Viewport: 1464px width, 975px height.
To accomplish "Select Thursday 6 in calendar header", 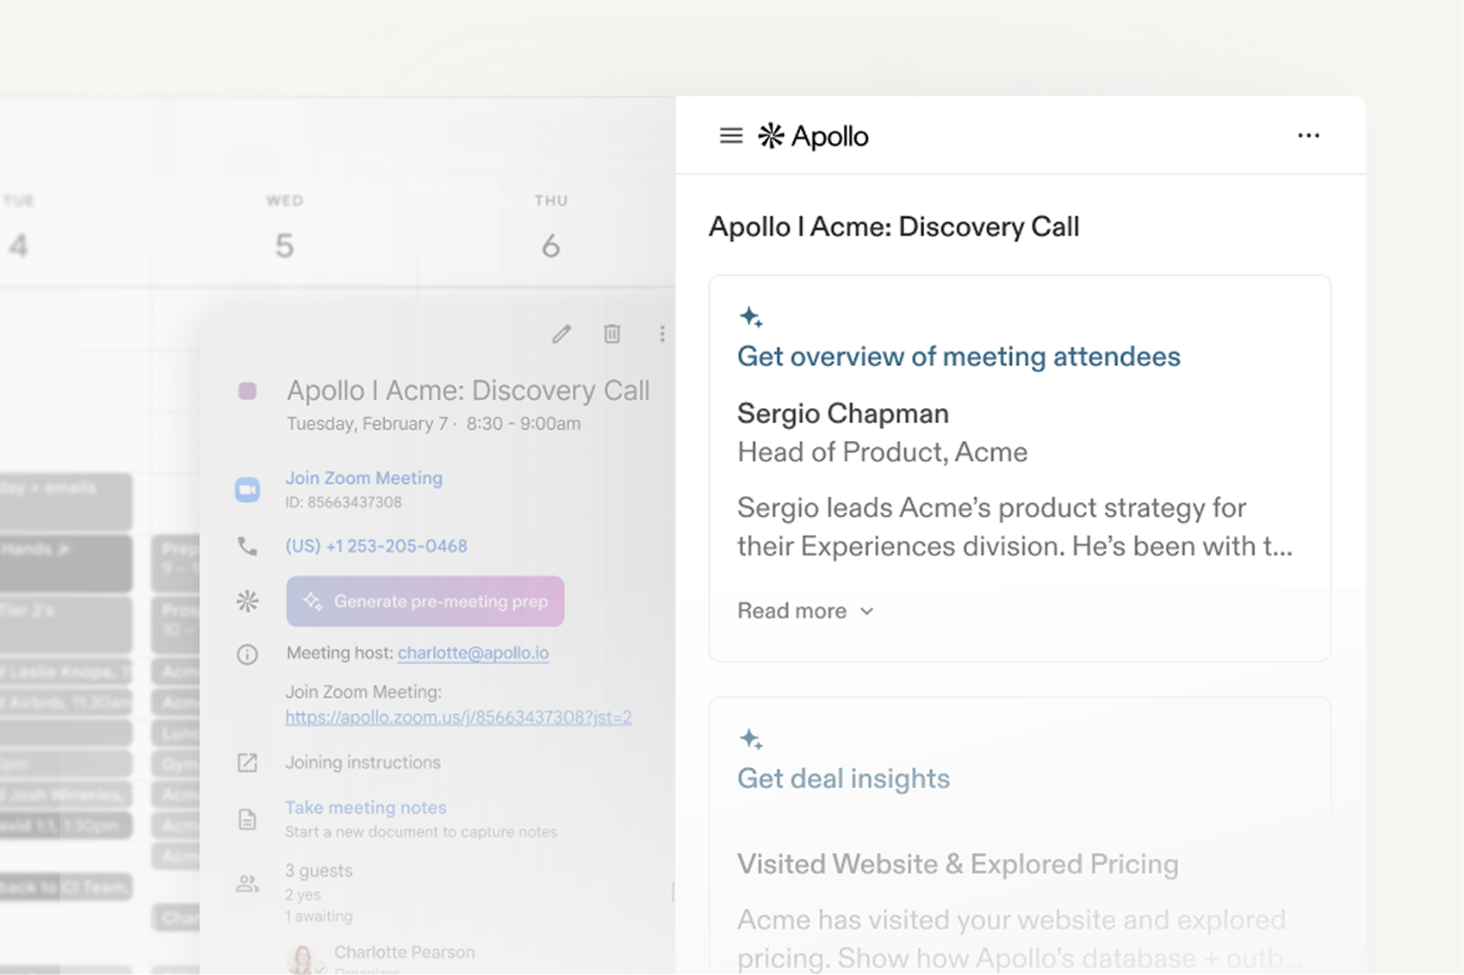I will pos(550,245).
